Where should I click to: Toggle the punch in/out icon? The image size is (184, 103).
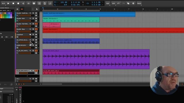click(x=50, y=3)
